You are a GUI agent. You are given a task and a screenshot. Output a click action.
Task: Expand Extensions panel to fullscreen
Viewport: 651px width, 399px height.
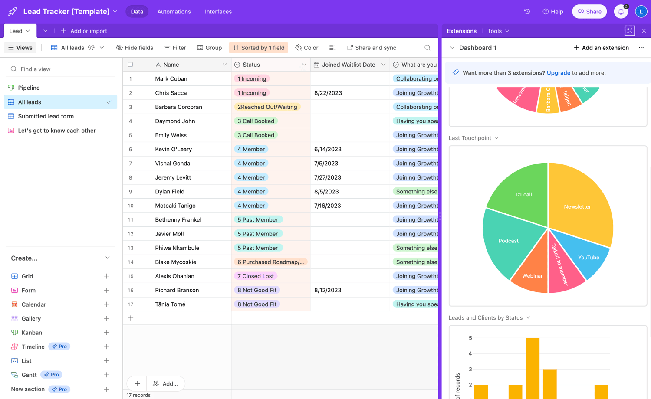tap(630, 31)
